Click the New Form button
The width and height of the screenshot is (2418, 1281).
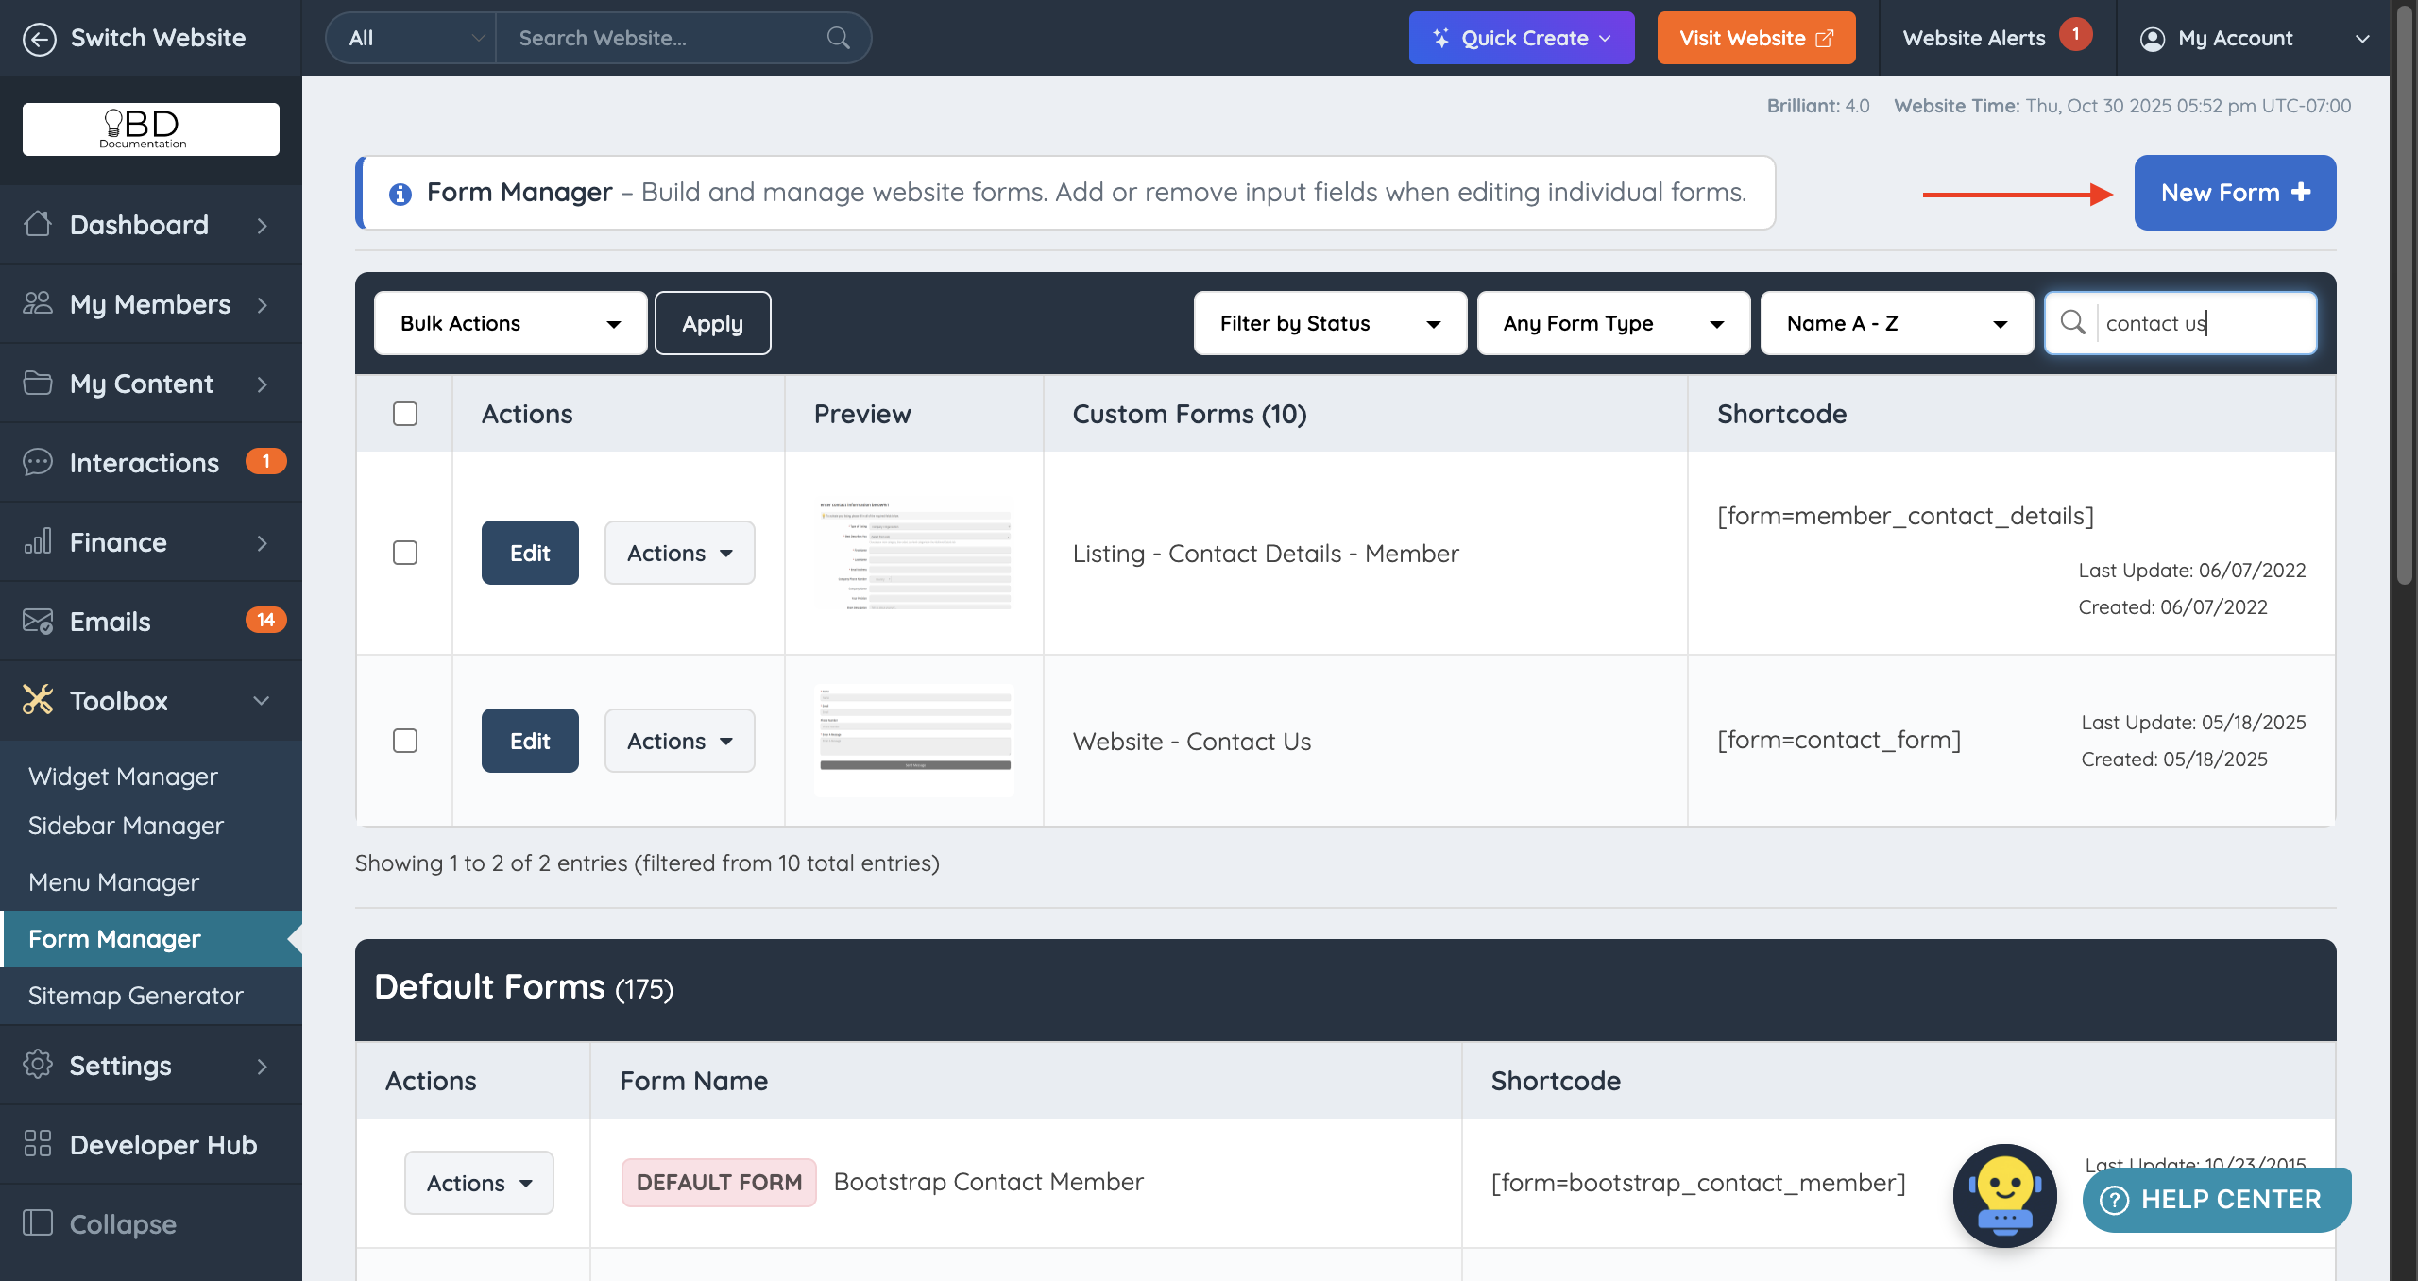coord(2234,193)
